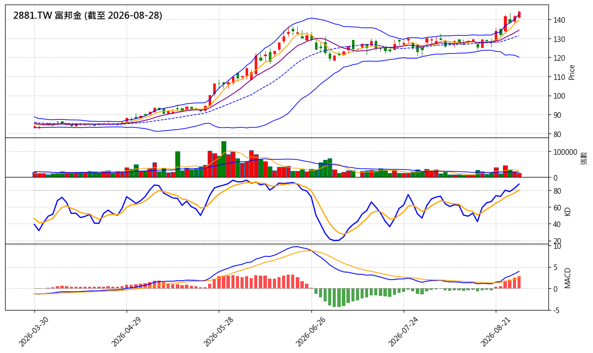Click the 60 KD tick label
This screenshot has width=593, height=353.
tap(557, 208)
